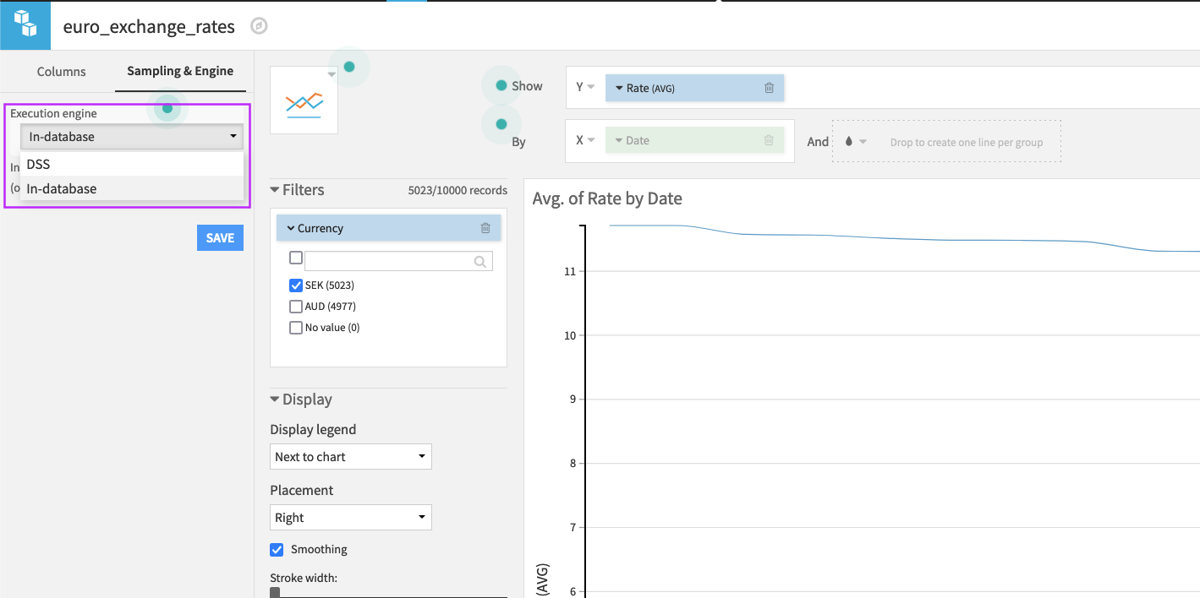
Task: Collapse the Filters section
Action: point(275,190)
